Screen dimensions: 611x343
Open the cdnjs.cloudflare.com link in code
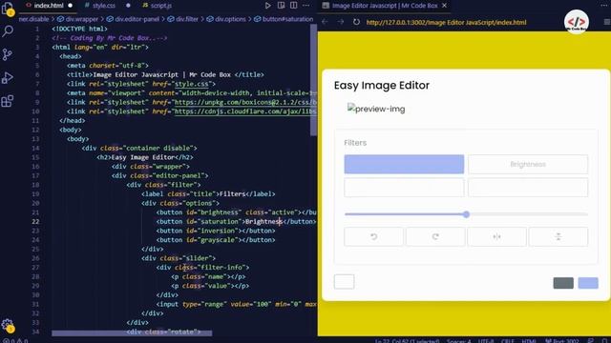245,111
